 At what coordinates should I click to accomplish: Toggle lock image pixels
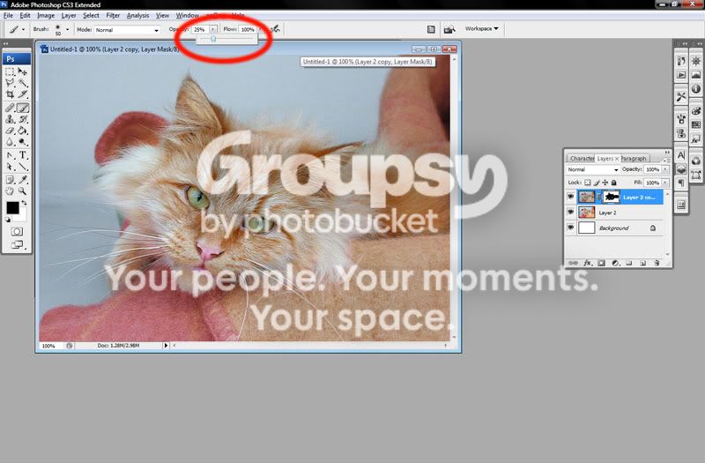tap(597, 183)
